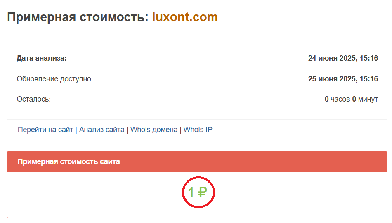Click the ruble currency symbol
This screenshot has width=392, height=223.
(x=202, y=192)
